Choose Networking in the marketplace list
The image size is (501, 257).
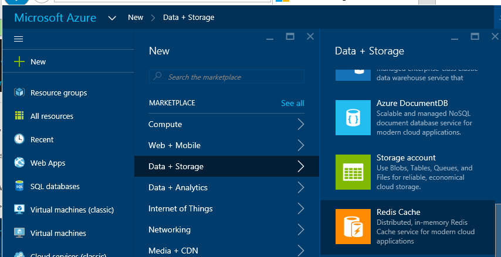click(169, 229)
